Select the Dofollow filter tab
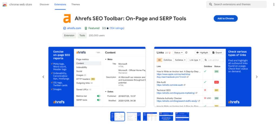The width and height of the screenshot is (277, 124). pos(168,60)
